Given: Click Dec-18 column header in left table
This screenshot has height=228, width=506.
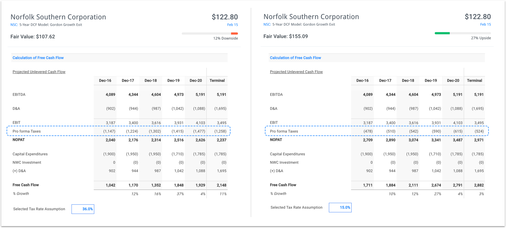Looking at the screenshot, I should pos(151,80).
